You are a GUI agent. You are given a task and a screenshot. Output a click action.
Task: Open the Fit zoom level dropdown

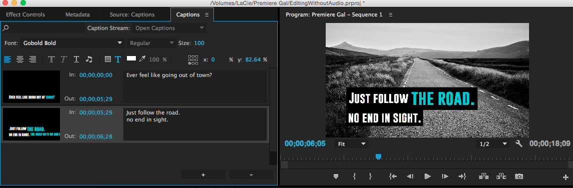coord(351,143)
